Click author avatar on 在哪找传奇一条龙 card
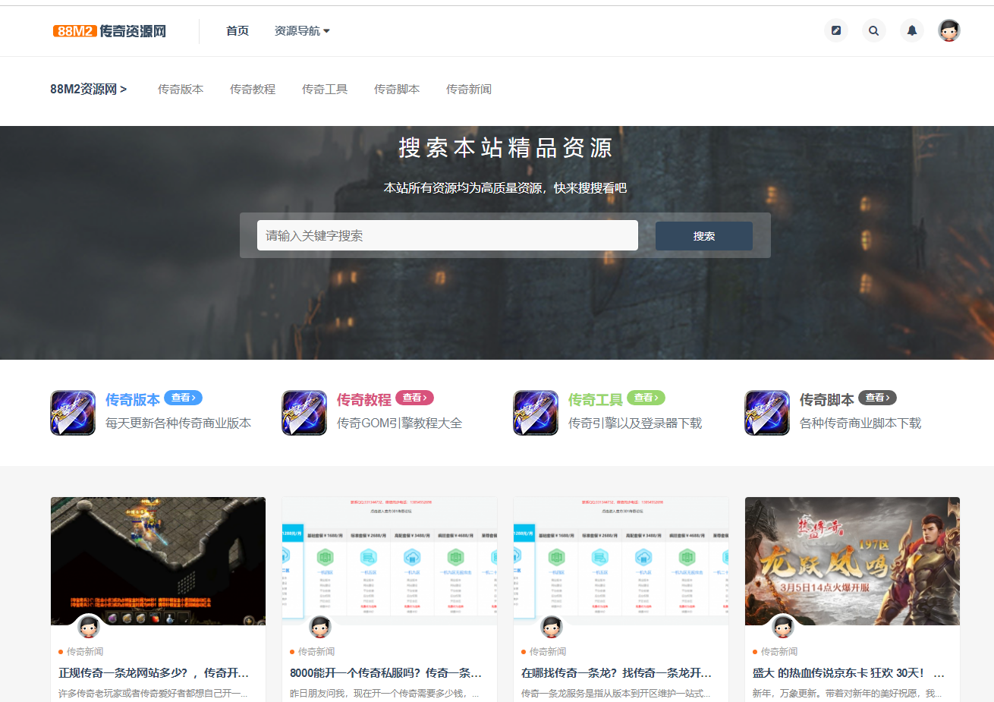The width and height of the screenshot is (994, 702). pyautogui.click(x=552, y=626)
